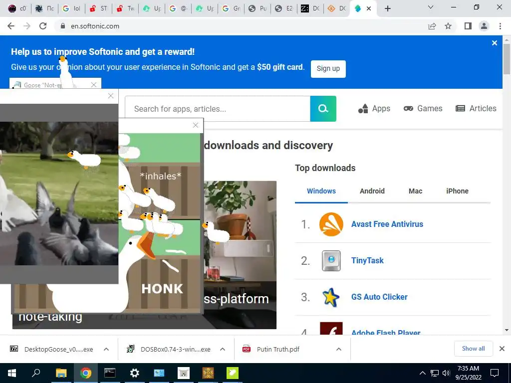Screen dimensions: 511x383
Task: Click the Adobe Flash Player icon
Action: tap(331, 328)
